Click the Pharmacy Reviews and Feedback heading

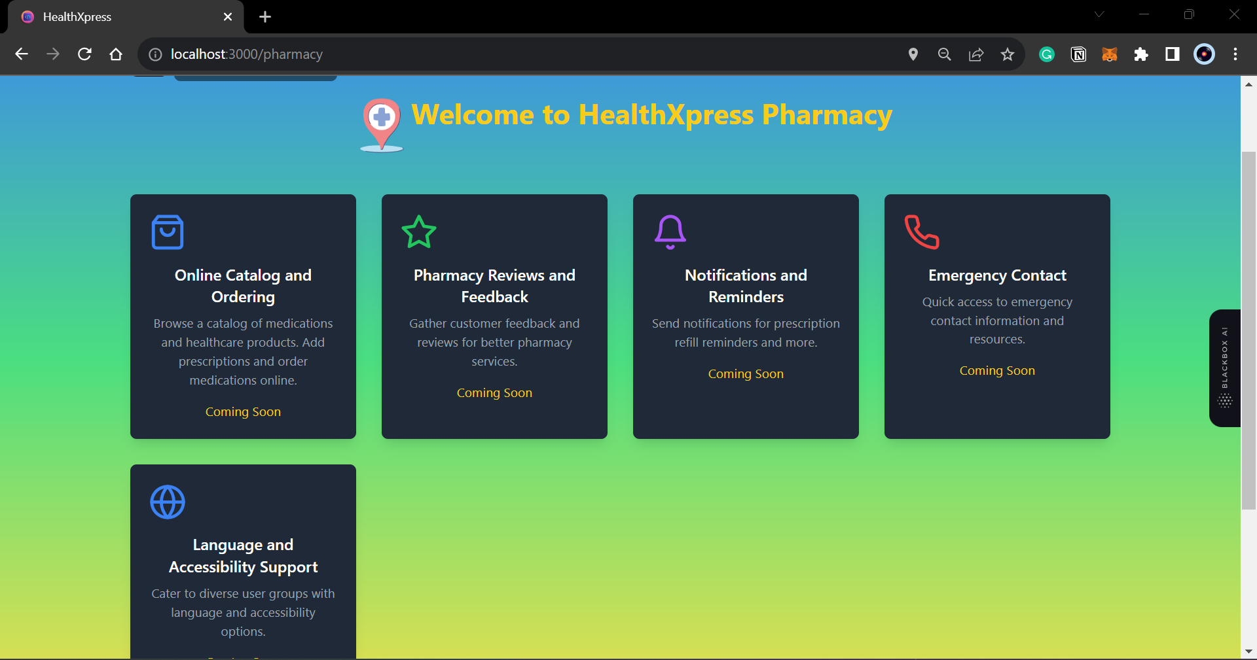pos(494,286)
